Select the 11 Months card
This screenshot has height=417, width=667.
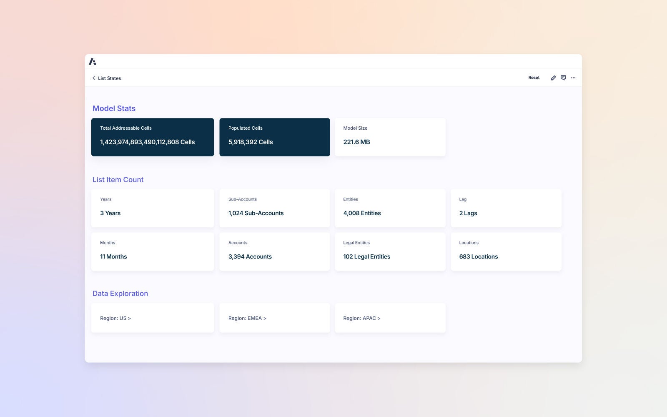[153, 251]
